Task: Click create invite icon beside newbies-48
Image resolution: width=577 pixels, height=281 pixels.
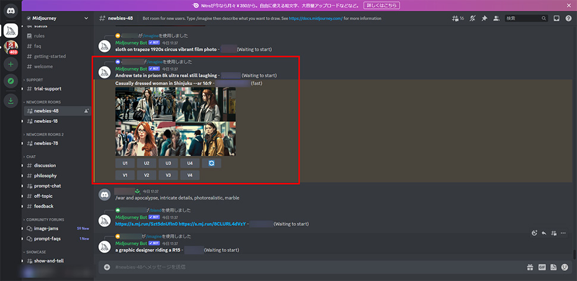Action: 87,111
